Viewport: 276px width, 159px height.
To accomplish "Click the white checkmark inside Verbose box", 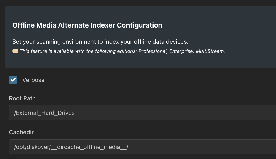I will (x=13, y=80).
